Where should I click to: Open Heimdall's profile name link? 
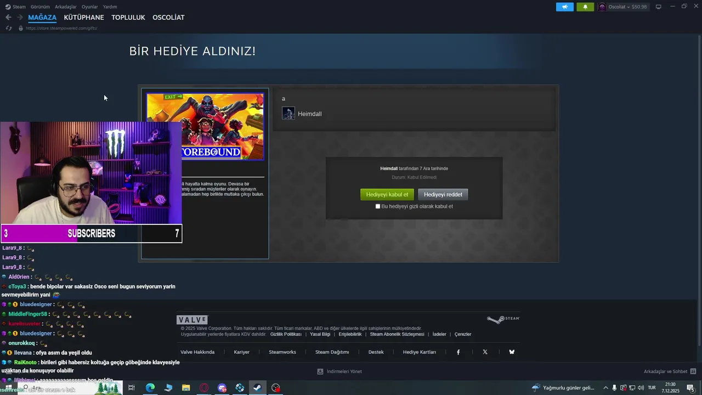309,114
